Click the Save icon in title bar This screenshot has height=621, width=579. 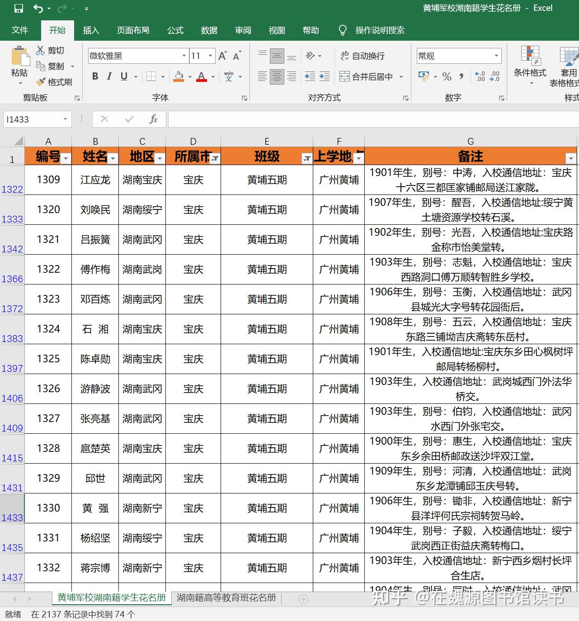[x=19, y=9]
